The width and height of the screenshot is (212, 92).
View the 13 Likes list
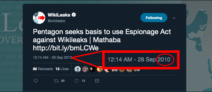[x=62, y=69]
